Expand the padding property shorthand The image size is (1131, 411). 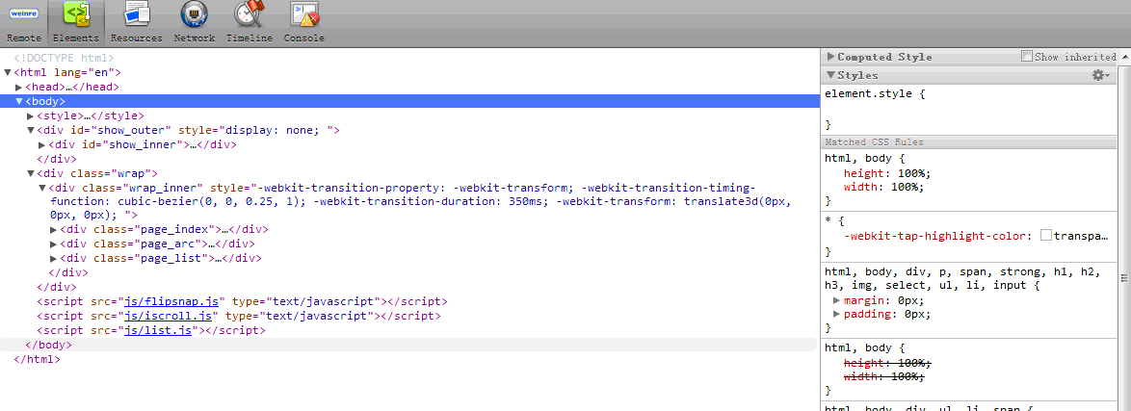[837, 315]
